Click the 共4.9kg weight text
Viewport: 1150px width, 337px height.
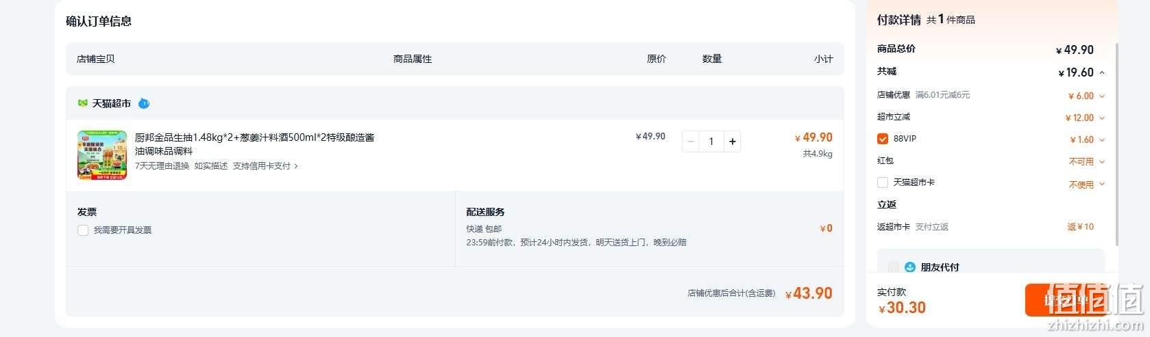point(818,154)
